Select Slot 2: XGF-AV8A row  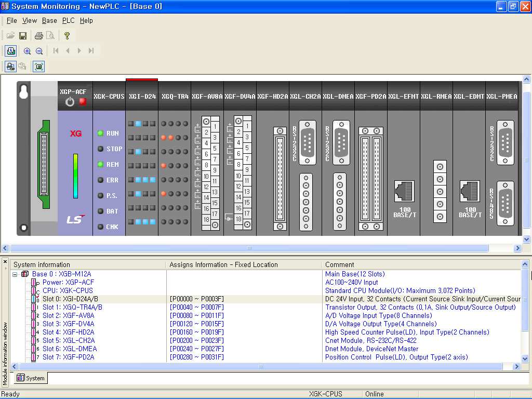(68, 315)
